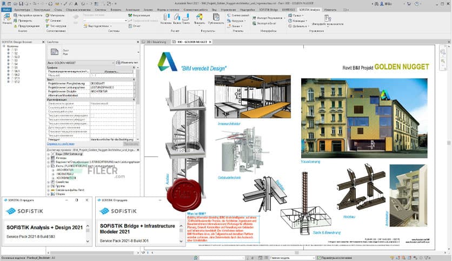Click Экспорт в Excel icon
Viewport: 452px width, 261px height.
tap(254, 24)
